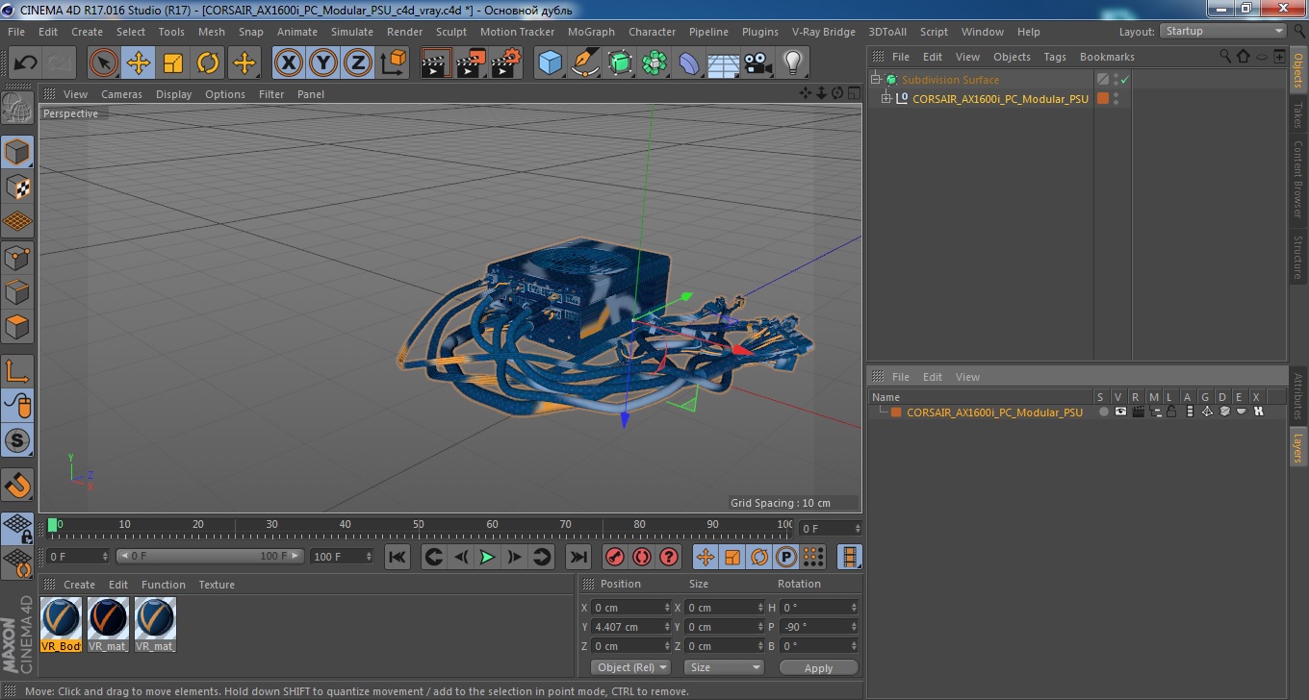Click the timeline ruler at frame 50
1309x700 pixels.
(419, 525)
